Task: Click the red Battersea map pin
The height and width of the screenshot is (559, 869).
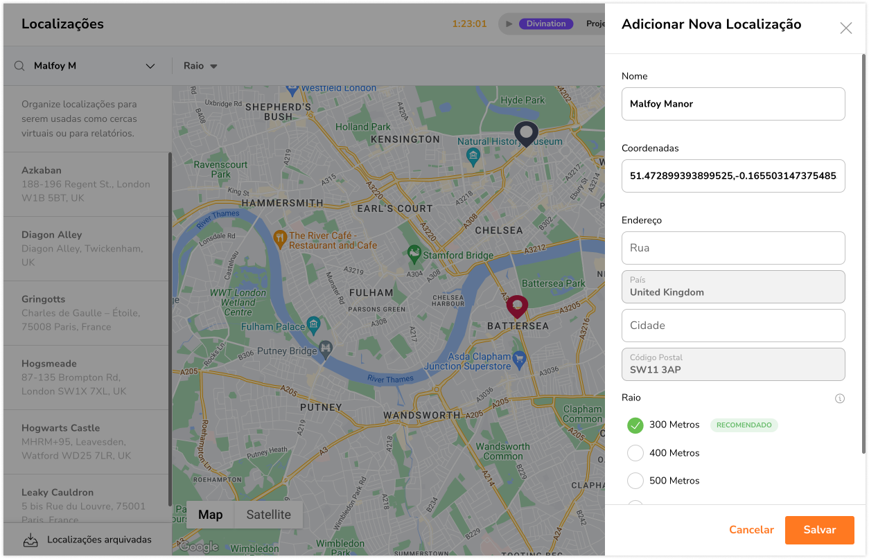Action: (x=517, y=305)
